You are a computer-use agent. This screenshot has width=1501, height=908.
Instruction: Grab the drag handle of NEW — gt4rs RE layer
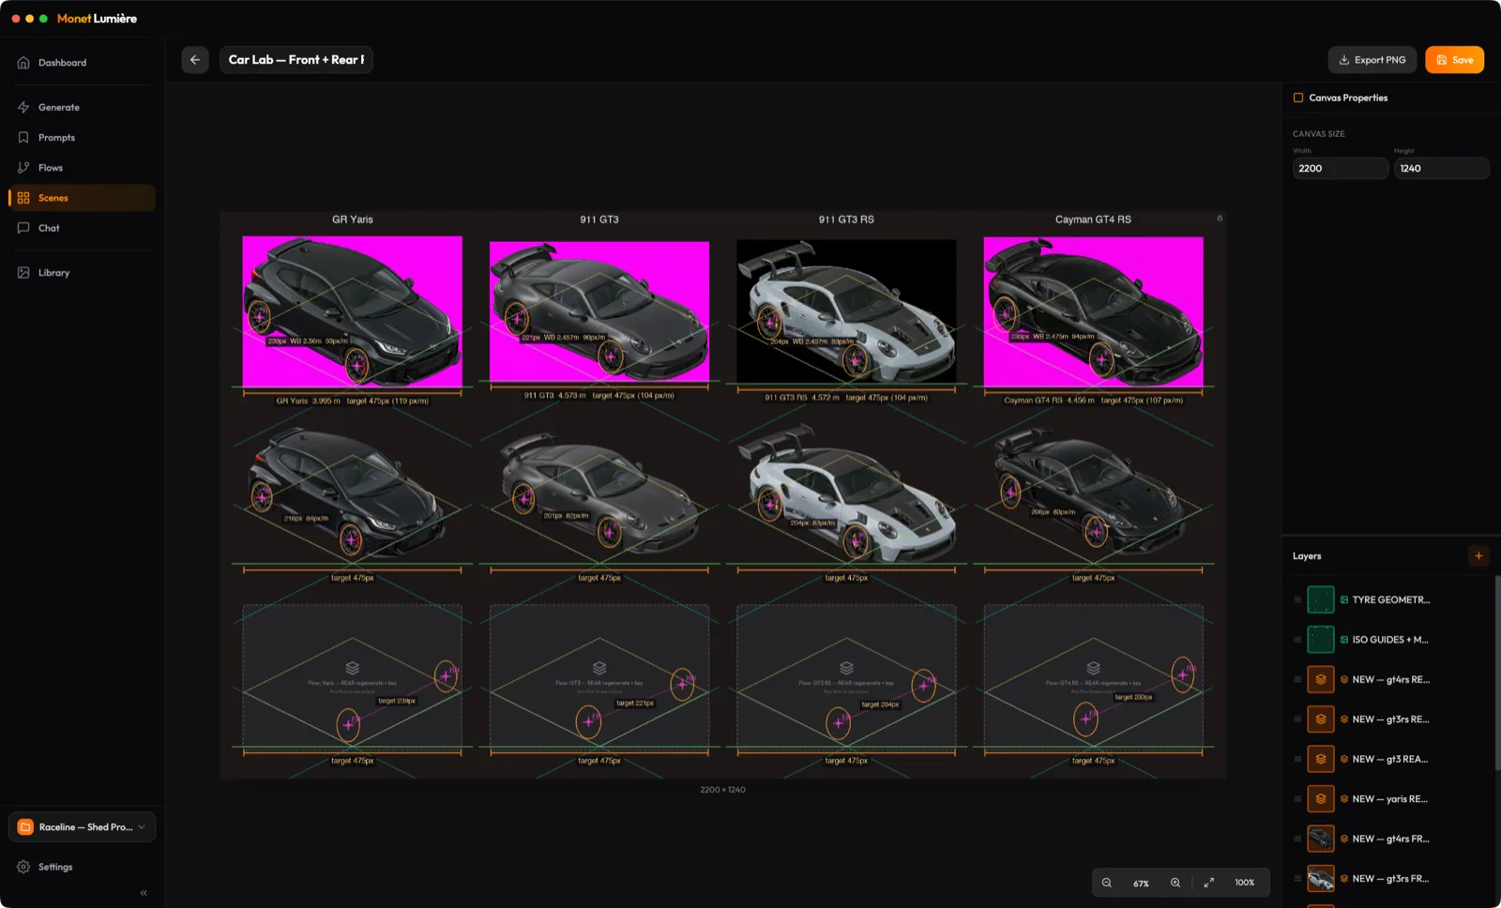click(1297, 679)
